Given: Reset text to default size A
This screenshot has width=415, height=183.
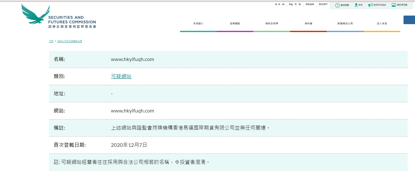Looking at the screenshot, I should tap(279, 4).
